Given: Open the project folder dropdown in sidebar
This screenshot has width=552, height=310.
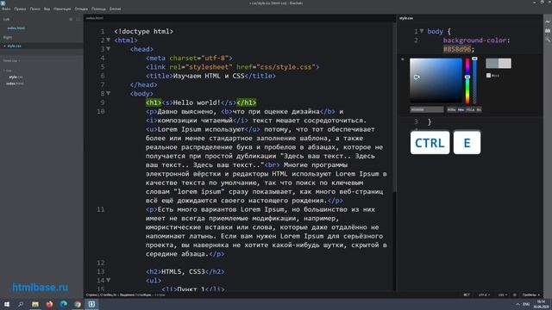Looking at the screenshot, I should coord(11,61).
